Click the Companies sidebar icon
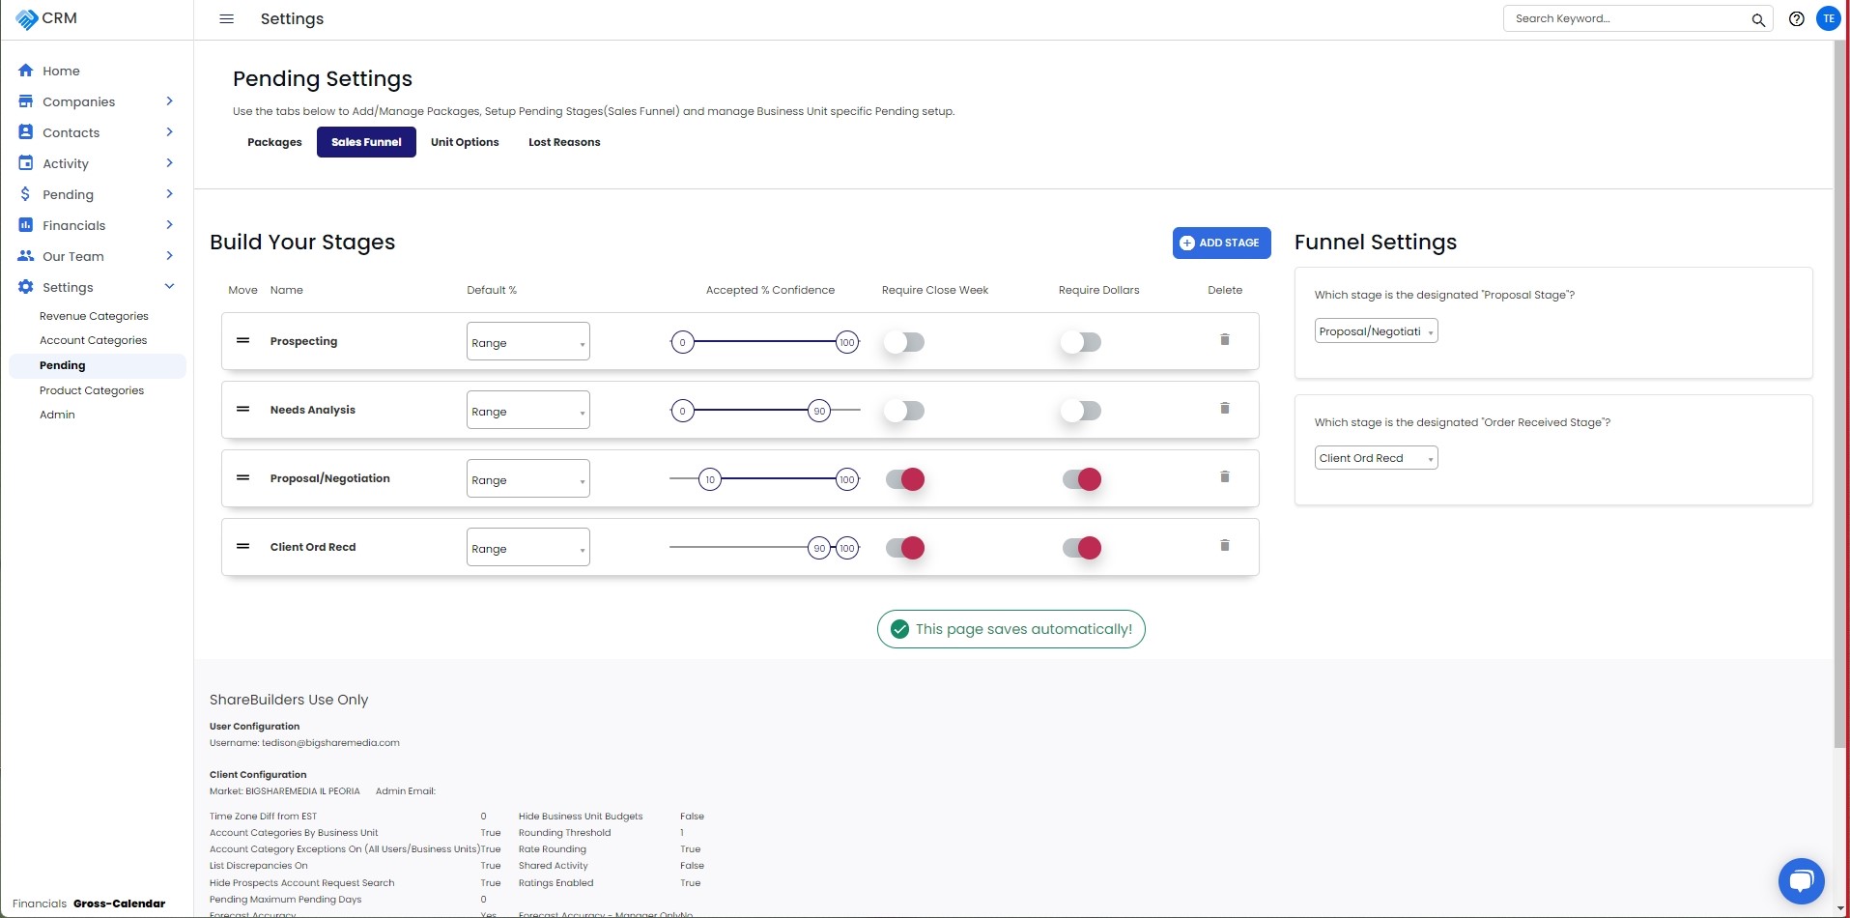The height and width of the screenshot is (918, 1850). [x=26, y=101]
